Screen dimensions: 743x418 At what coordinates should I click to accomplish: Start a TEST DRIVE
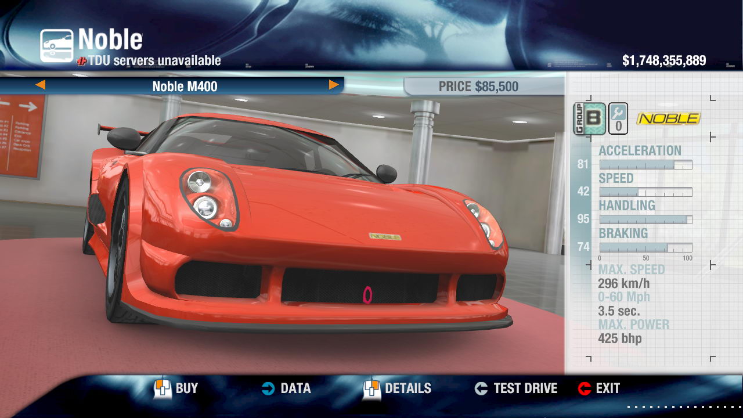pyautogui.click(x=525, y=388)
